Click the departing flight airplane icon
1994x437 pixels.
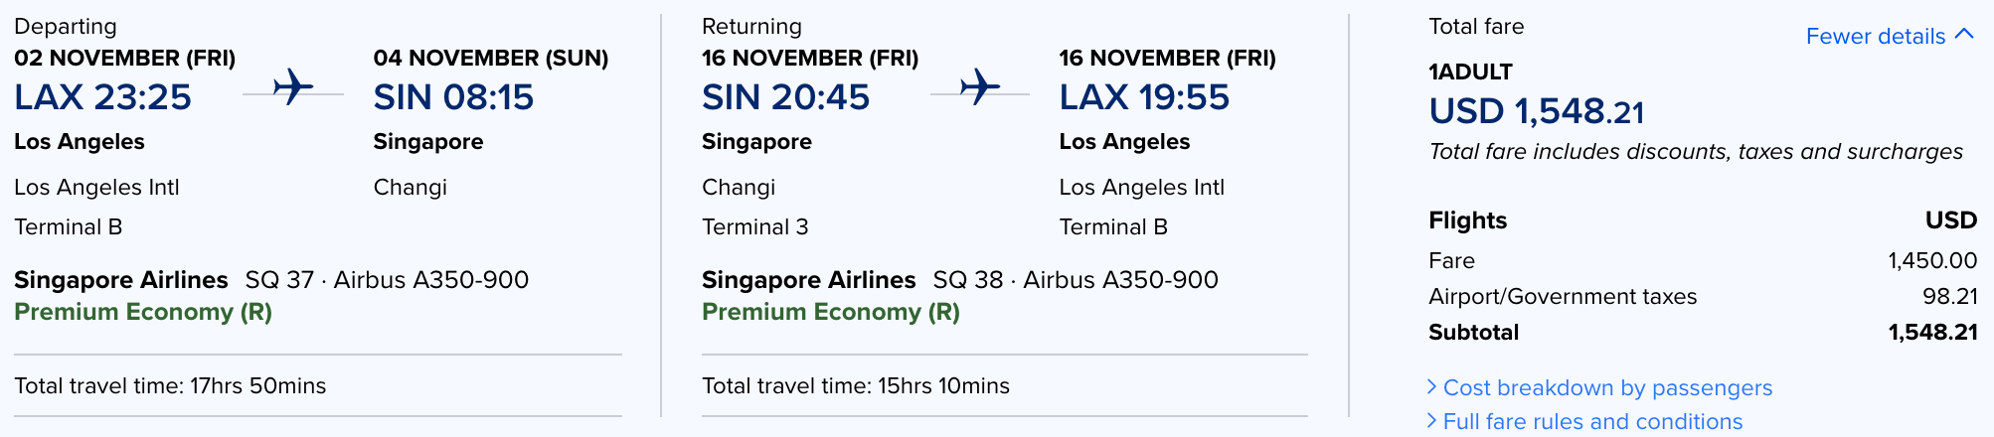pyautogui.click(x=293, y=87)
